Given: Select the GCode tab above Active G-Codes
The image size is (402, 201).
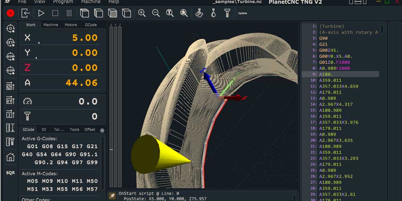Looking at the screenshot, I should [28, 129].
